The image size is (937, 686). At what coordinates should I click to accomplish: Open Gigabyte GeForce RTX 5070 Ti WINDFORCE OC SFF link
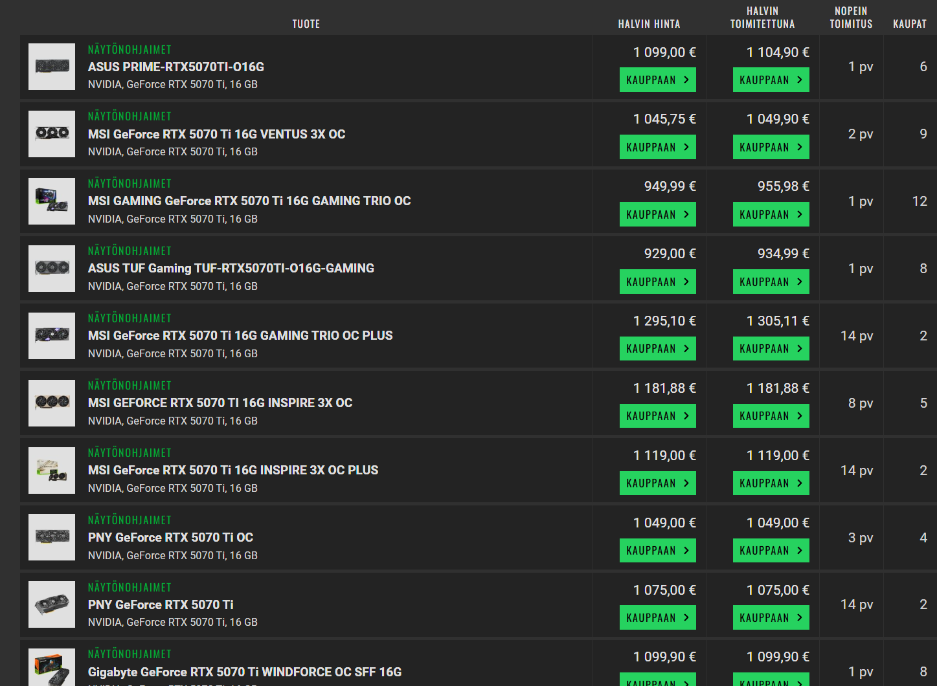click(245, 672)
